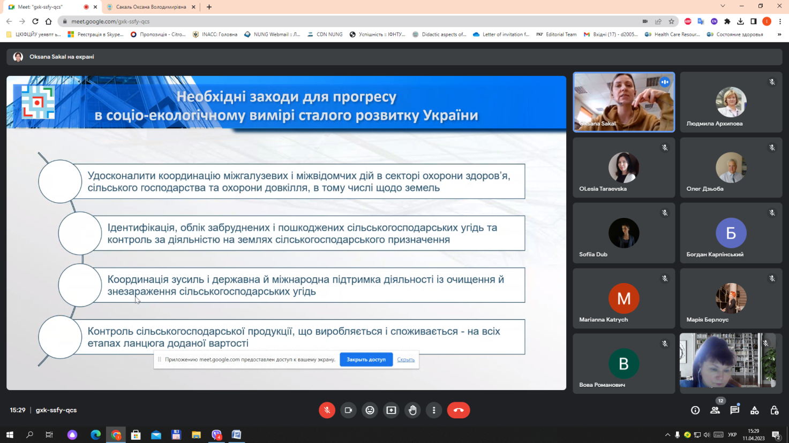The height and width of the screenshot is (443, 789).
Task: Open meeting details info icon
Action: click(695, 410)
